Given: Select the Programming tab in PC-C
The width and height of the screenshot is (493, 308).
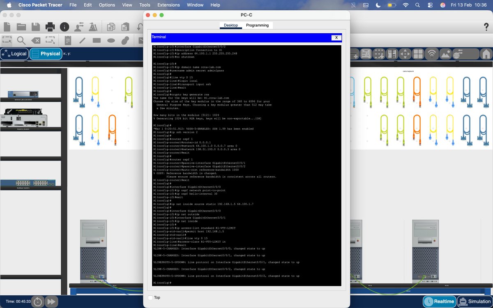Looking at the screenshot, I should click(257, 25).
